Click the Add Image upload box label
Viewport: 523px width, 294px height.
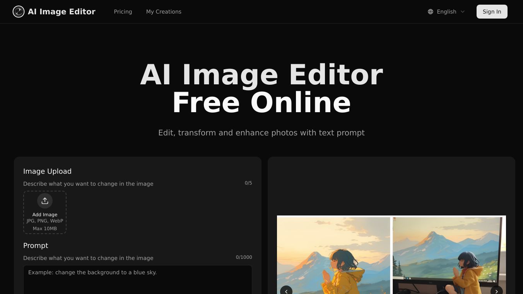[45, 215]
